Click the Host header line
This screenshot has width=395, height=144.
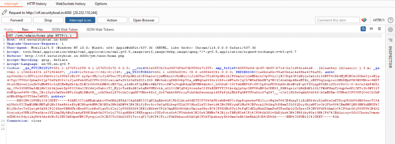(37, 40)
